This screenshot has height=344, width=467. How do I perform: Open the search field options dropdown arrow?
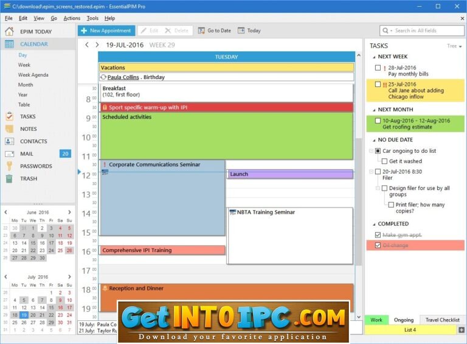pyautogui.click(x=392, y=30)
